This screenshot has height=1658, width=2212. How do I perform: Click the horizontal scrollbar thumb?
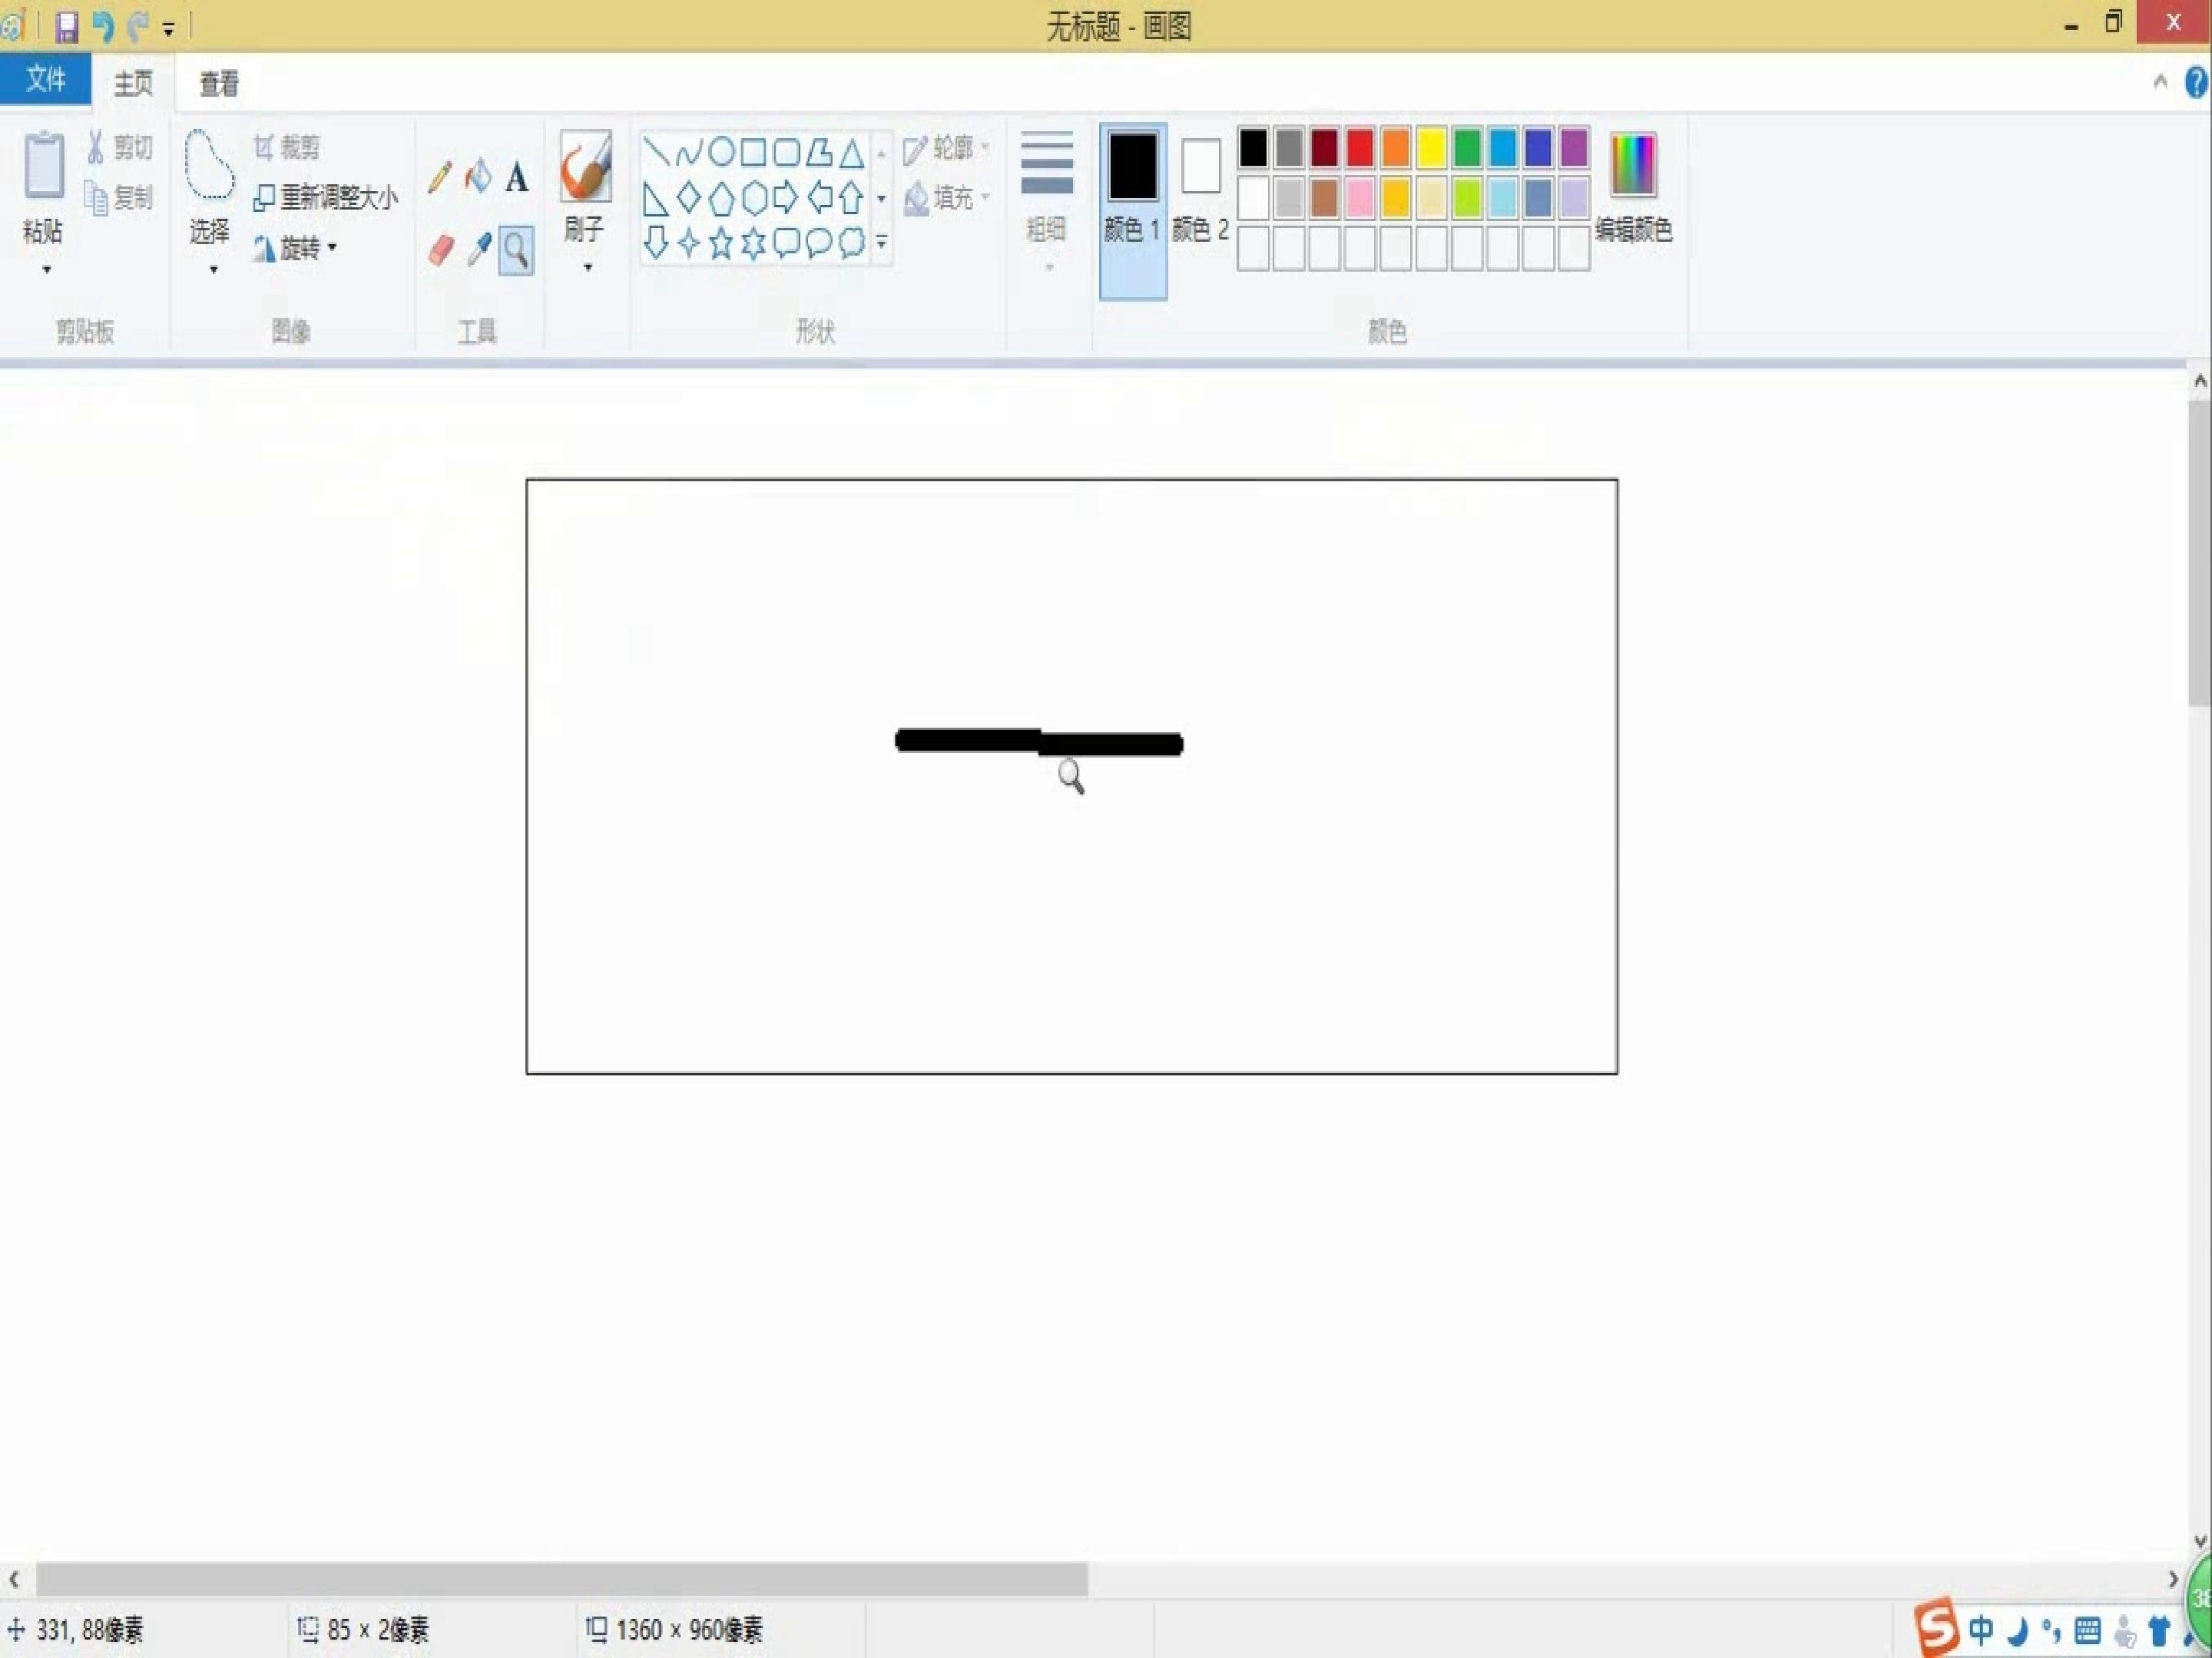click(562, 1579)
